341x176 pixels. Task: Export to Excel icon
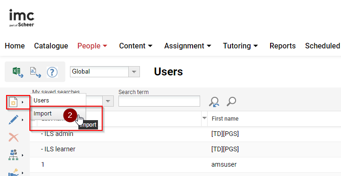18,72
